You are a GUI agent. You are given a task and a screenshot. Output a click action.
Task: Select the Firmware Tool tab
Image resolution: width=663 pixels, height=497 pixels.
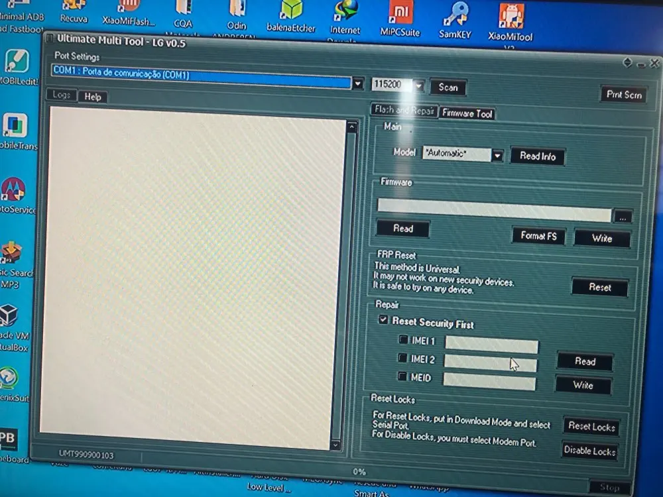point(467,113)
